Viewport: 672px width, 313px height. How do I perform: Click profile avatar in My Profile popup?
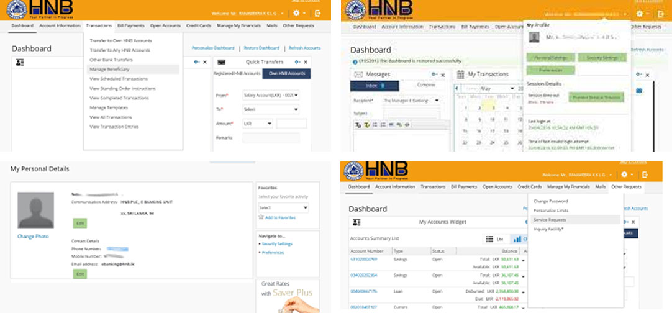(534, 37)
